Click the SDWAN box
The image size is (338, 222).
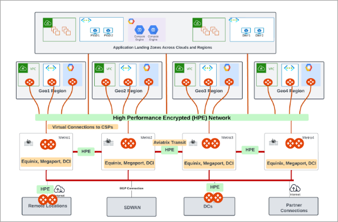point(132,207)
